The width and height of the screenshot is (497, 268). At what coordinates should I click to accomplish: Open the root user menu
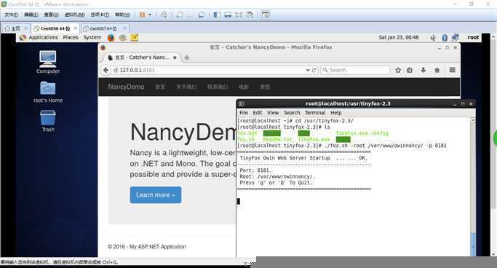click(x=473, y=37)
